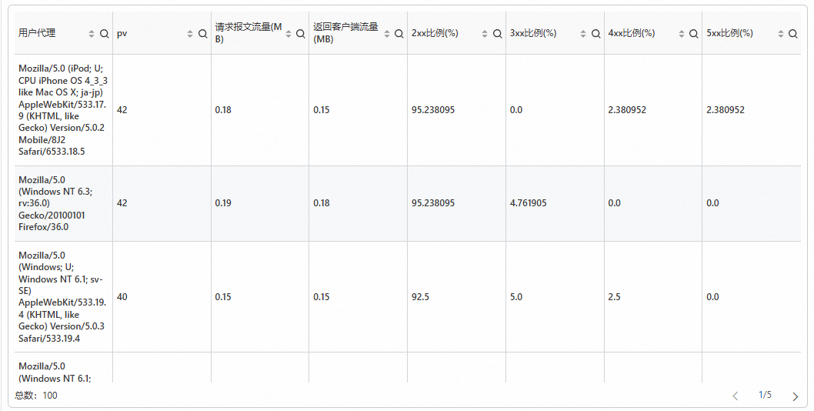Sort by 请求报文流量(MB) column

pyautogui.click(x=288, y=34)
